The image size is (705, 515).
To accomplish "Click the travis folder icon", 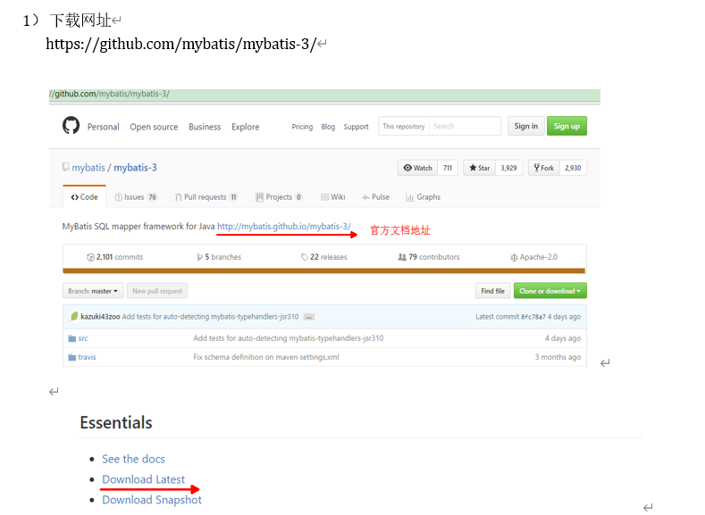I will pos(72,357).
